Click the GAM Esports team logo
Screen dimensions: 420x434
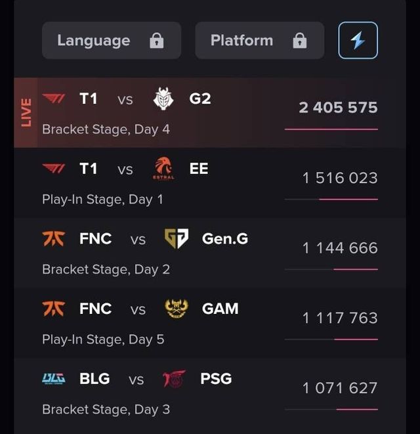click(x=177, y=309)
